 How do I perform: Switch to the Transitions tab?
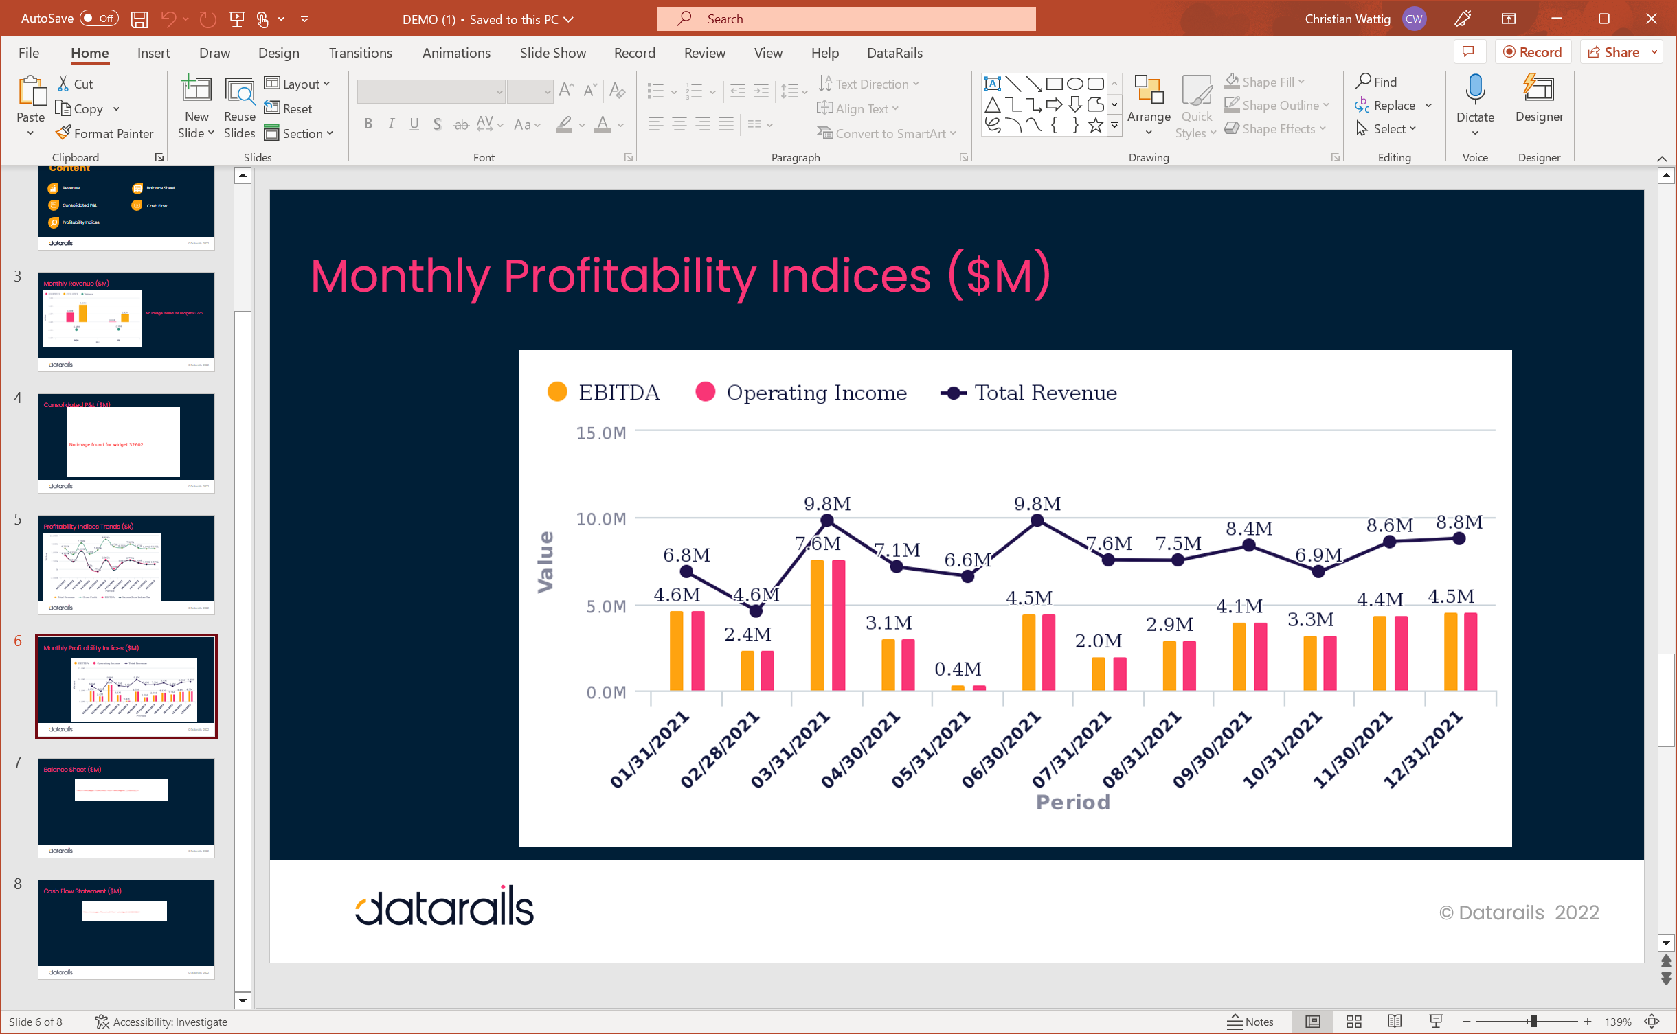(360, 53)
